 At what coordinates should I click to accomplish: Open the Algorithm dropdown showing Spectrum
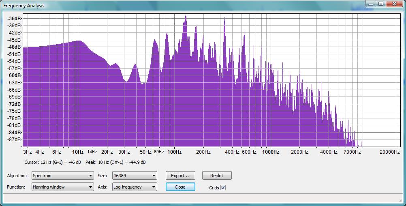click(63, 176)
